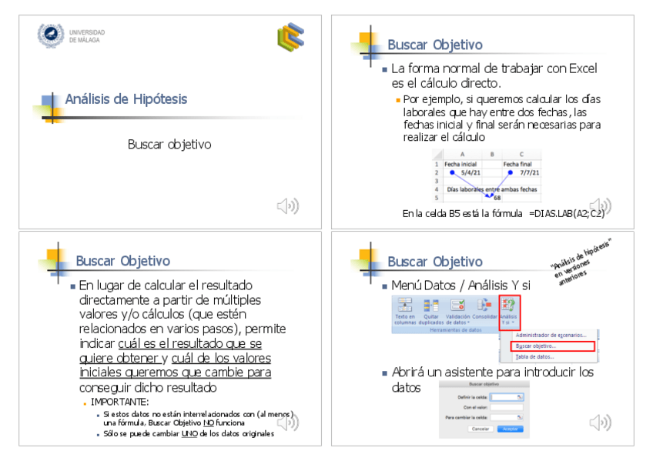Click the Para cambiar la celda input field

(507, 417)
